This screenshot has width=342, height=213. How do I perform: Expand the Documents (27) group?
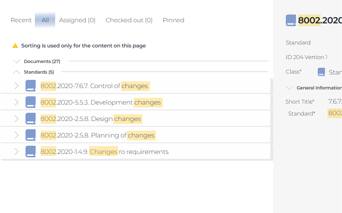[x=16, y=61]
